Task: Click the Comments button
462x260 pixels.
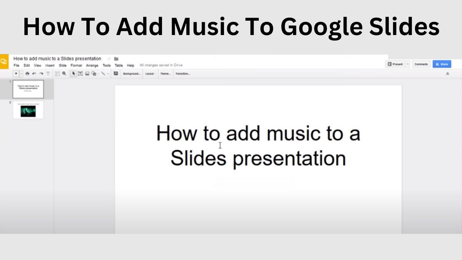Action: click(x=421, y=64)
